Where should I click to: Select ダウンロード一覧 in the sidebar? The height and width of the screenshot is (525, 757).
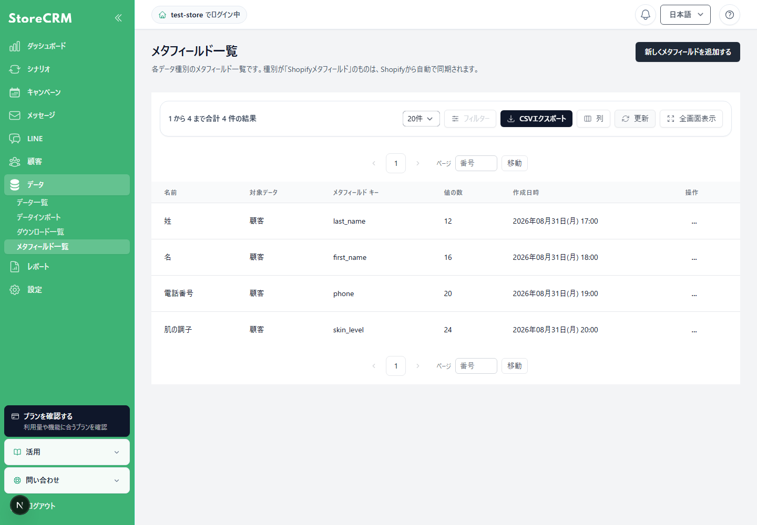point(40,232)
